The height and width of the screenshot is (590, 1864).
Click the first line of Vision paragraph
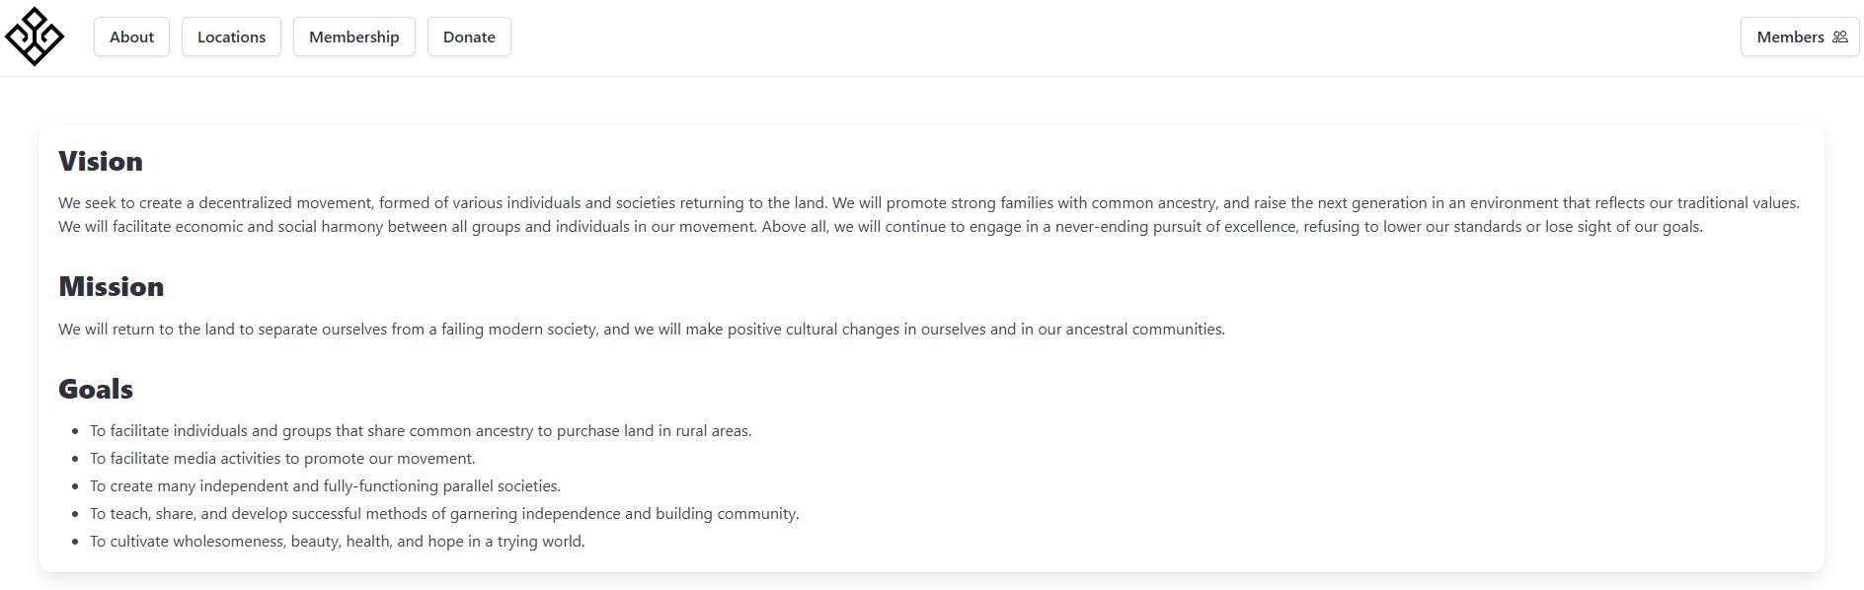(929, 203)
